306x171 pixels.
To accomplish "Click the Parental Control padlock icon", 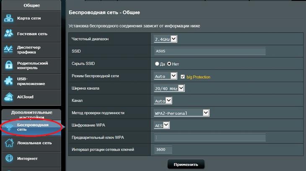I will tap(9, 65).
